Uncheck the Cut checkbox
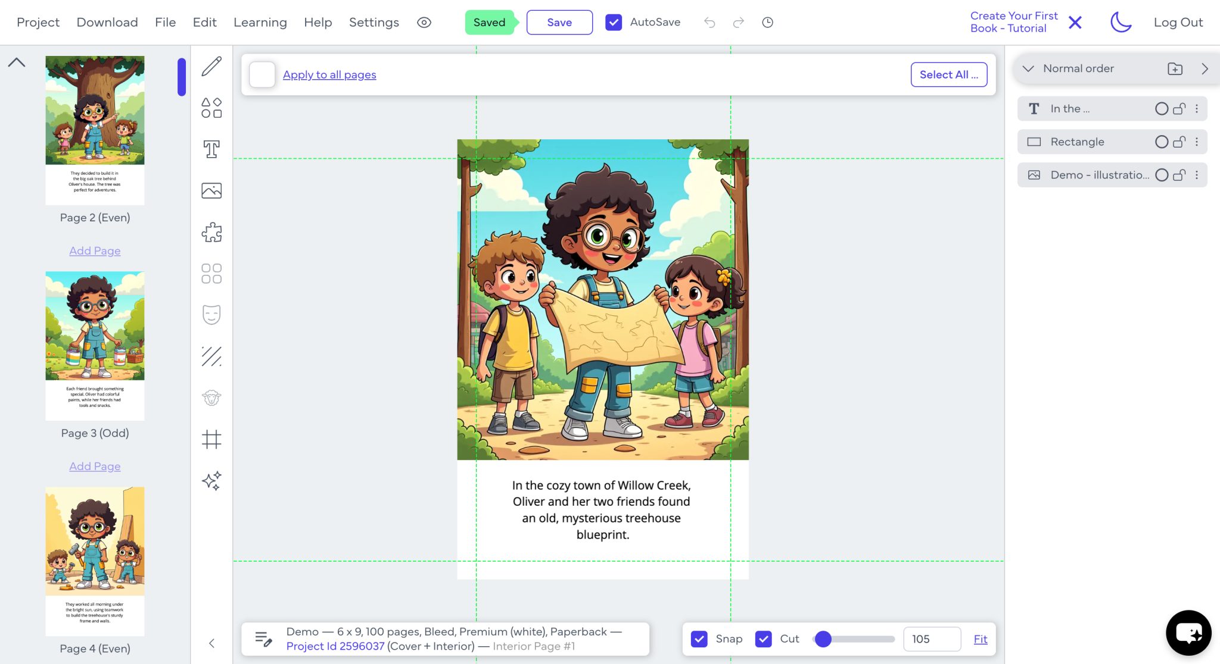This screenshot has height=664, width=1220. point(763,639)
